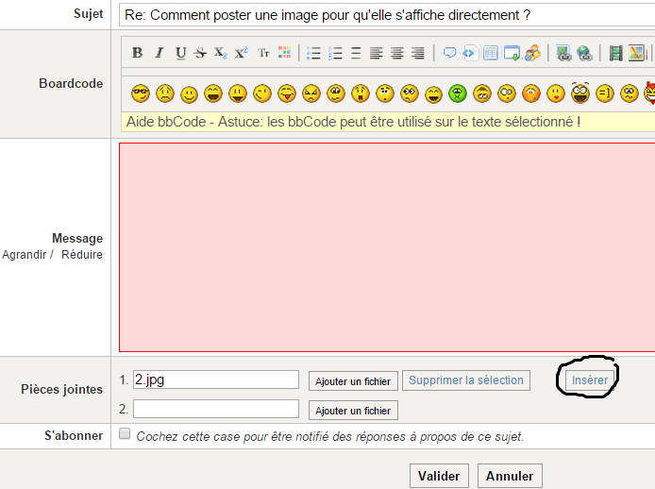Align text to the right

click(418, 53)
